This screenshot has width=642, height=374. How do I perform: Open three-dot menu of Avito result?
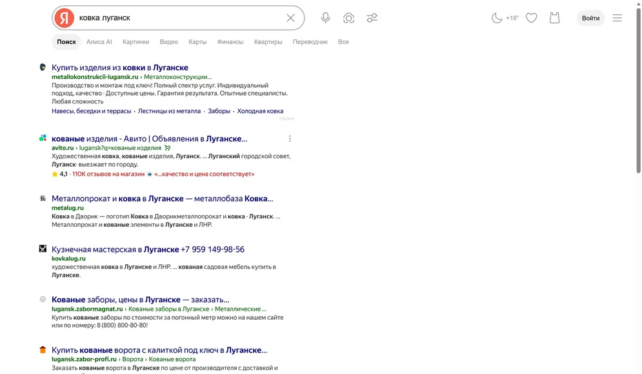[290, 139]
